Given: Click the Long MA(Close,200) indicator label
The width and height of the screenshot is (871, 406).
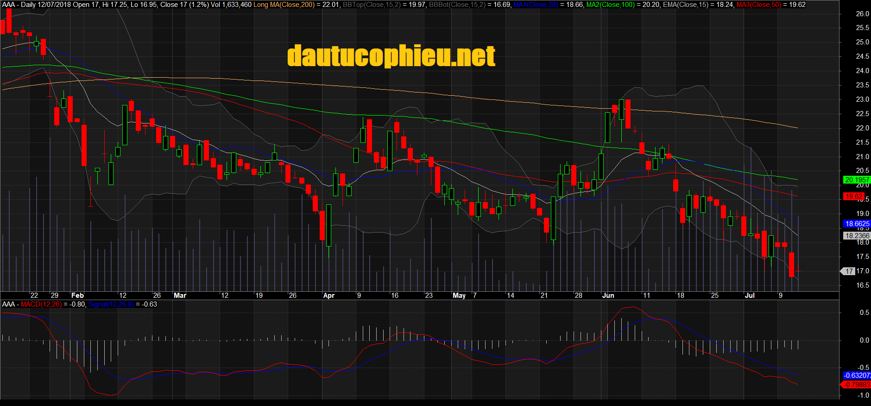Looking at the screenshot, I should pyautogui.click(x=284, y=5).
